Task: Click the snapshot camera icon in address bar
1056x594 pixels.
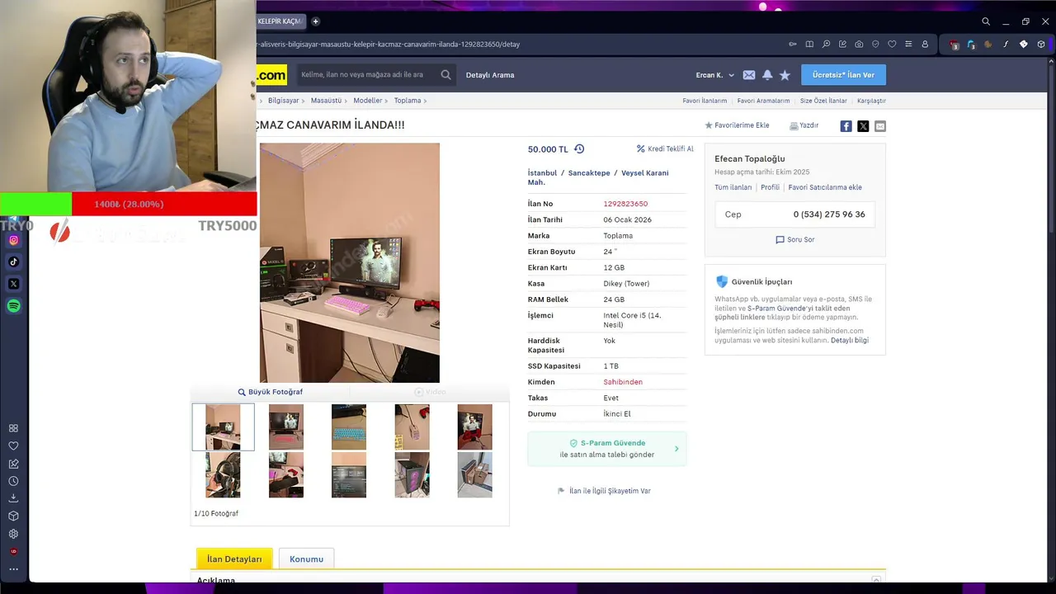Action: coord(859,44)
